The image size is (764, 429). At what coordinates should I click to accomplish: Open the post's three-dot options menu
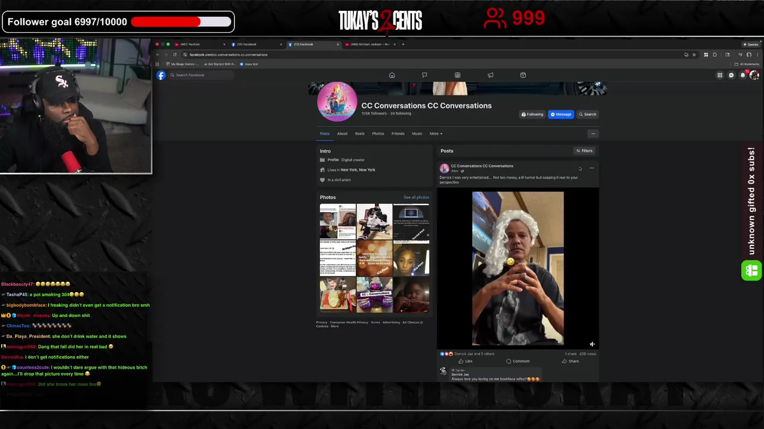click(592, 168)
